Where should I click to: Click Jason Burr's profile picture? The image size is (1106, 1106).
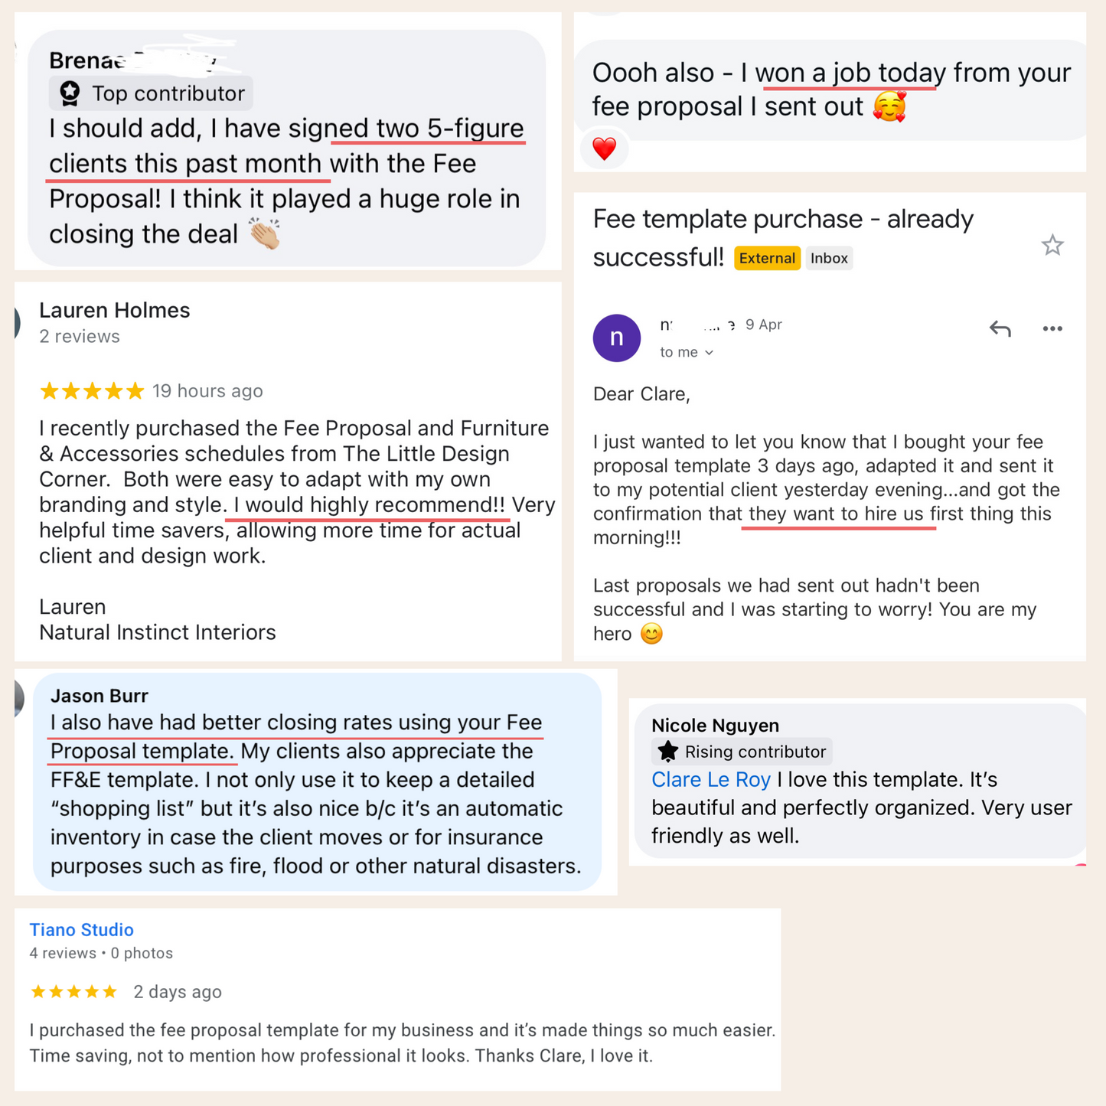click(x=18, y=698)
